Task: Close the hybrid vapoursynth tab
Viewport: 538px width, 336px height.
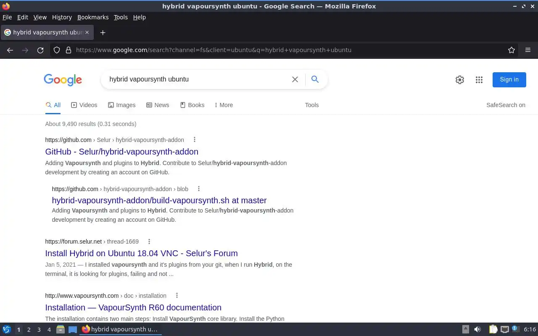Action: pyautogui.click(x=87, y=32)
